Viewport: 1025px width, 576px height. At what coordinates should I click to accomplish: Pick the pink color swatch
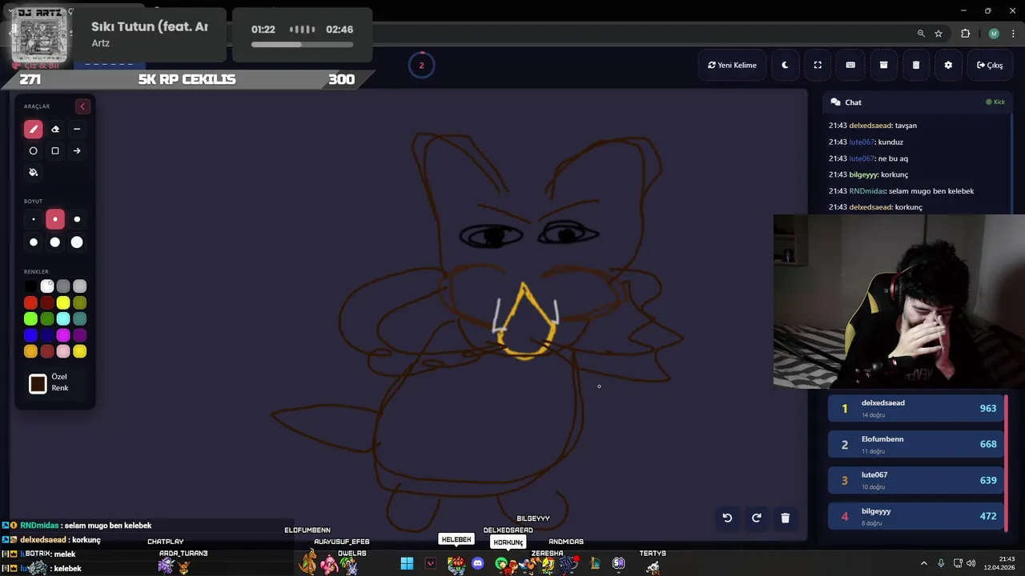click(63, 351)
